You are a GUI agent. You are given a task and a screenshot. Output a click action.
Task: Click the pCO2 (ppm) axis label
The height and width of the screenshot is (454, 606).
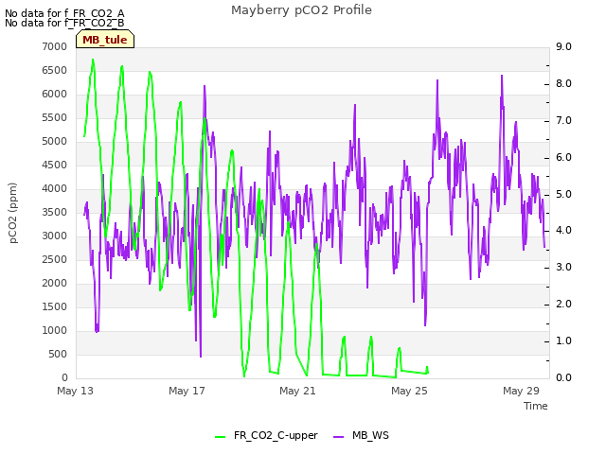(13, 213)
